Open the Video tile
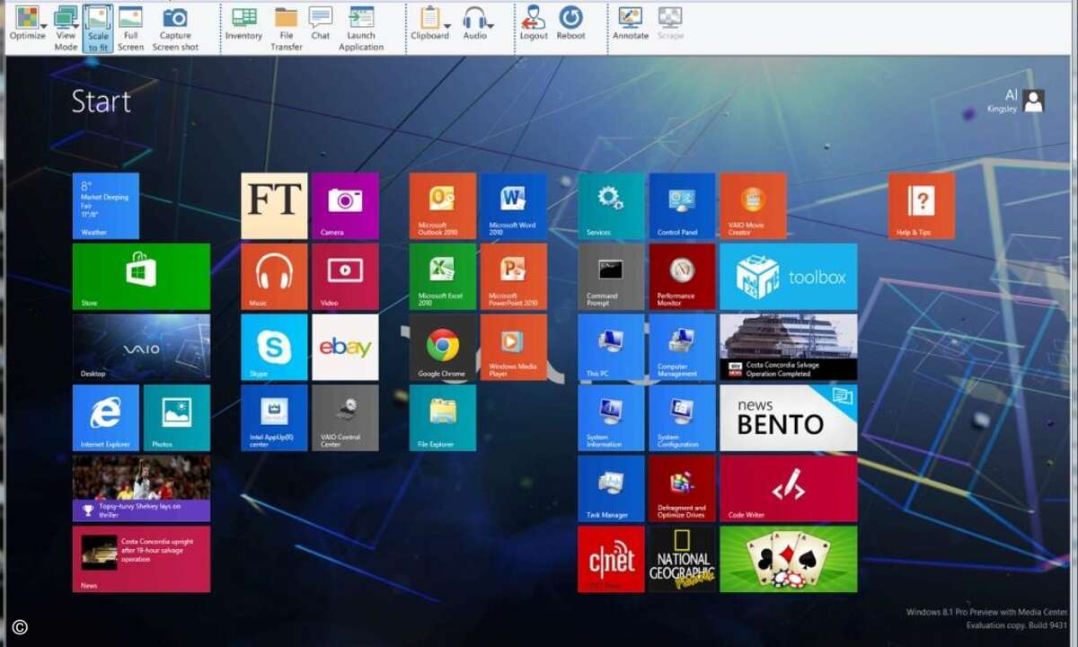This screenshot has height=647, width=1078. pos(345,277)
